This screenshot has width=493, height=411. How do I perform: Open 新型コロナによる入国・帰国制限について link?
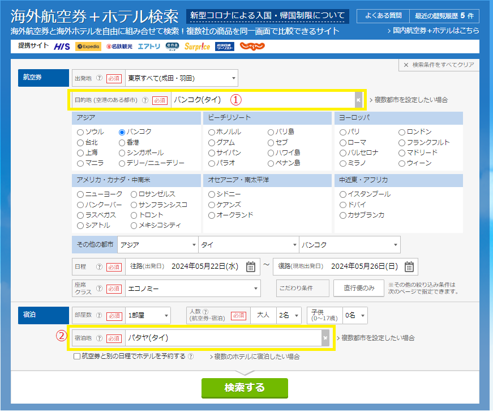pos(268,16)
